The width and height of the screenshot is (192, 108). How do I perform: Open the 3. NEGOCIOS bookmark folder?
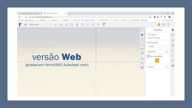[75, 20]
